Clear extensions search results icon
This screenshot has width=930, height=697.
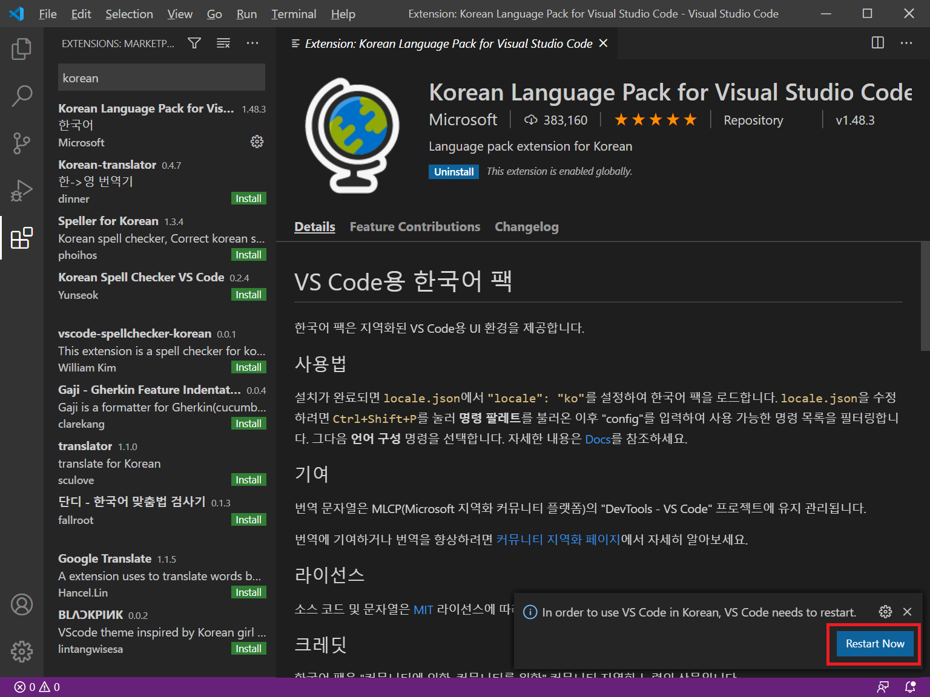(x=223, y=43)
